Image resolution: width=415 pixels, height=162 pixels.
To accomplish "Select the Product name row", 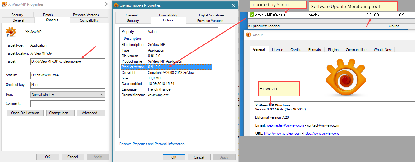I will pos(166,61).
